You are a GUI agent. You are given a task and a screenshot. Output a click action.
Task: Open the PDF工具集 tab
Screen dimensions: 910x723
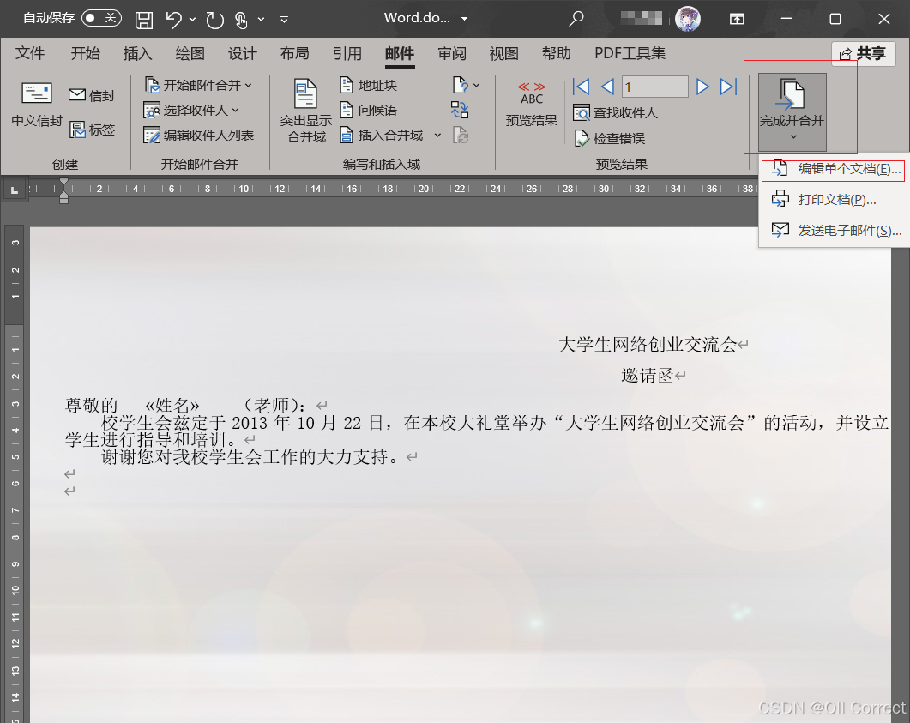pos(630,53)
